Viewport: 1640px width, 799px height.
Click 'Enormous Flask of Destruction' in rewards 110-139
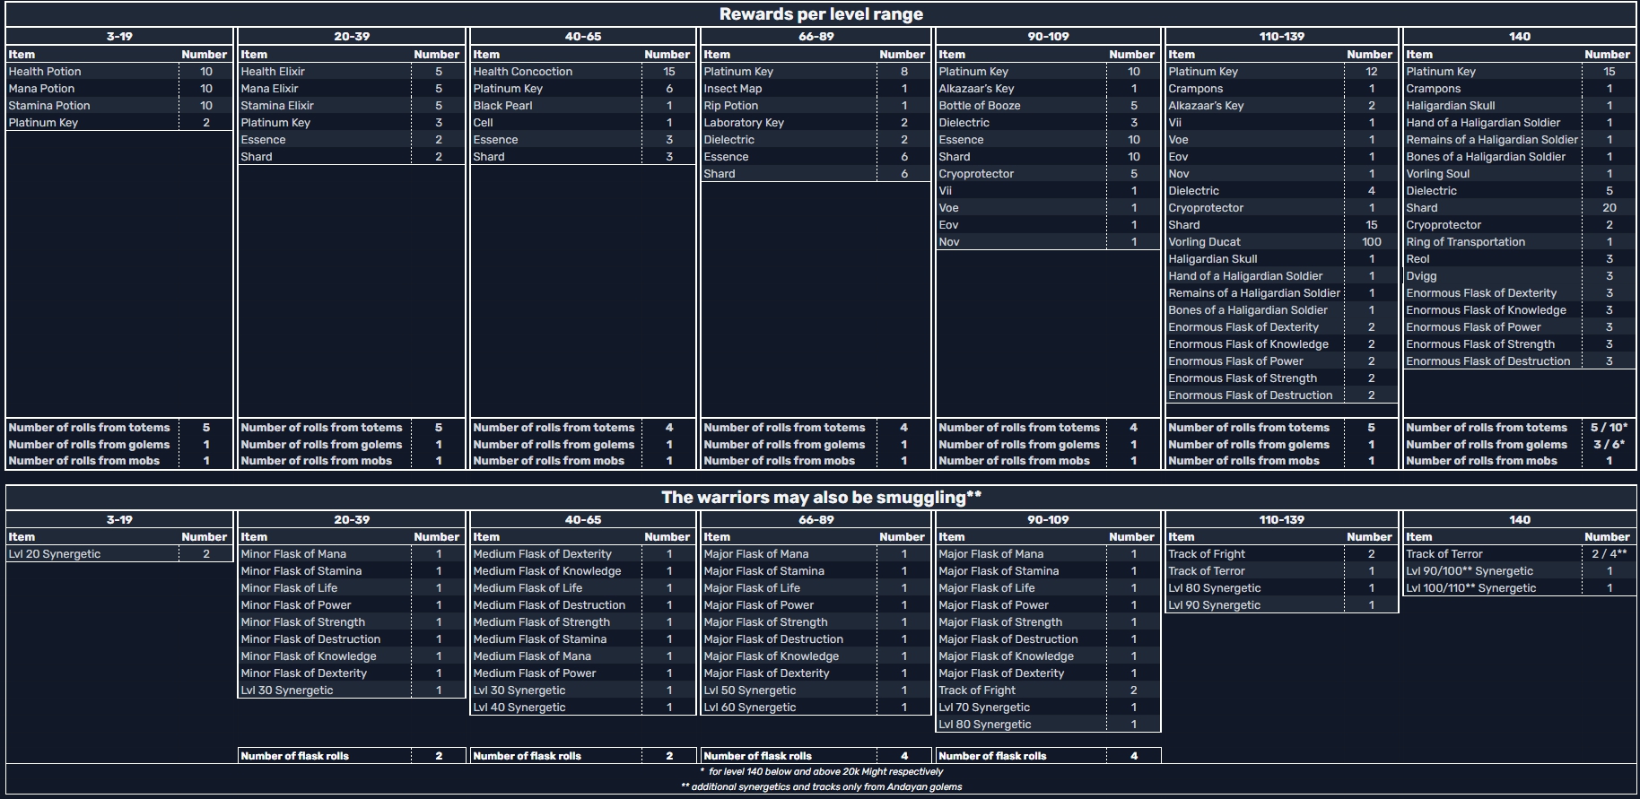click(x=1254, y=395)
